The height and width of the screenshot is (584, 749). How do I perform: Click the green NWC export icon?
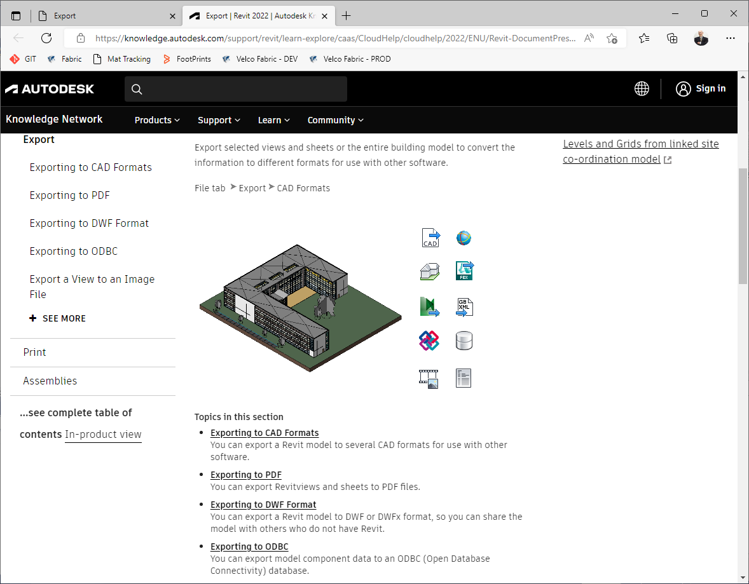429,306
